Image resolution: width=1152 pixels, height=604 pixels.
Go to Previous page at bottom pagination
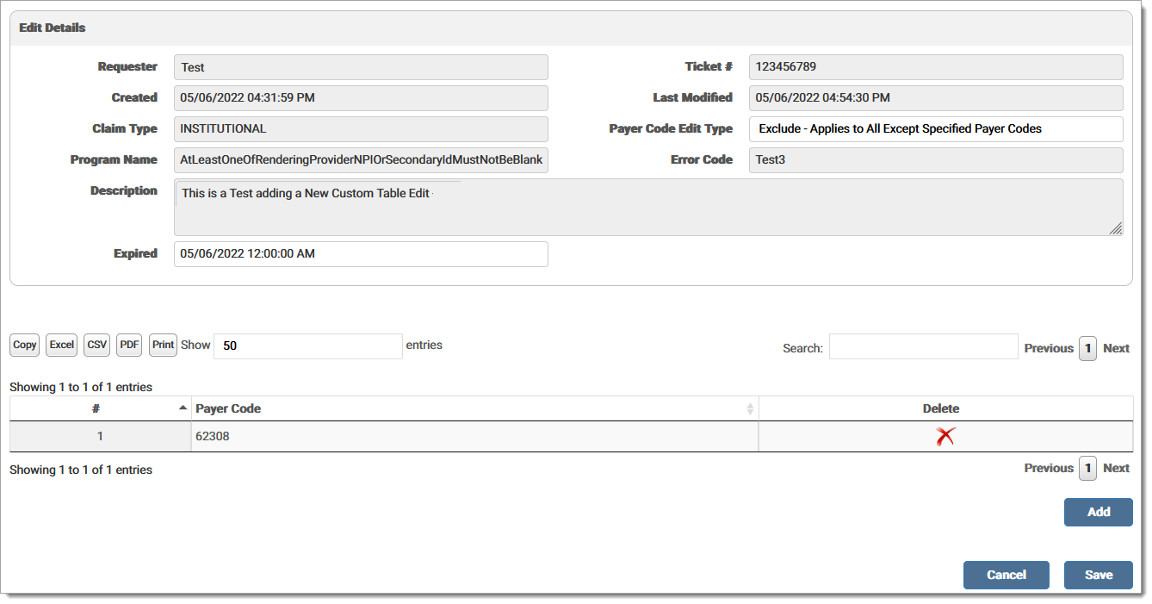tap(1048, 468)
